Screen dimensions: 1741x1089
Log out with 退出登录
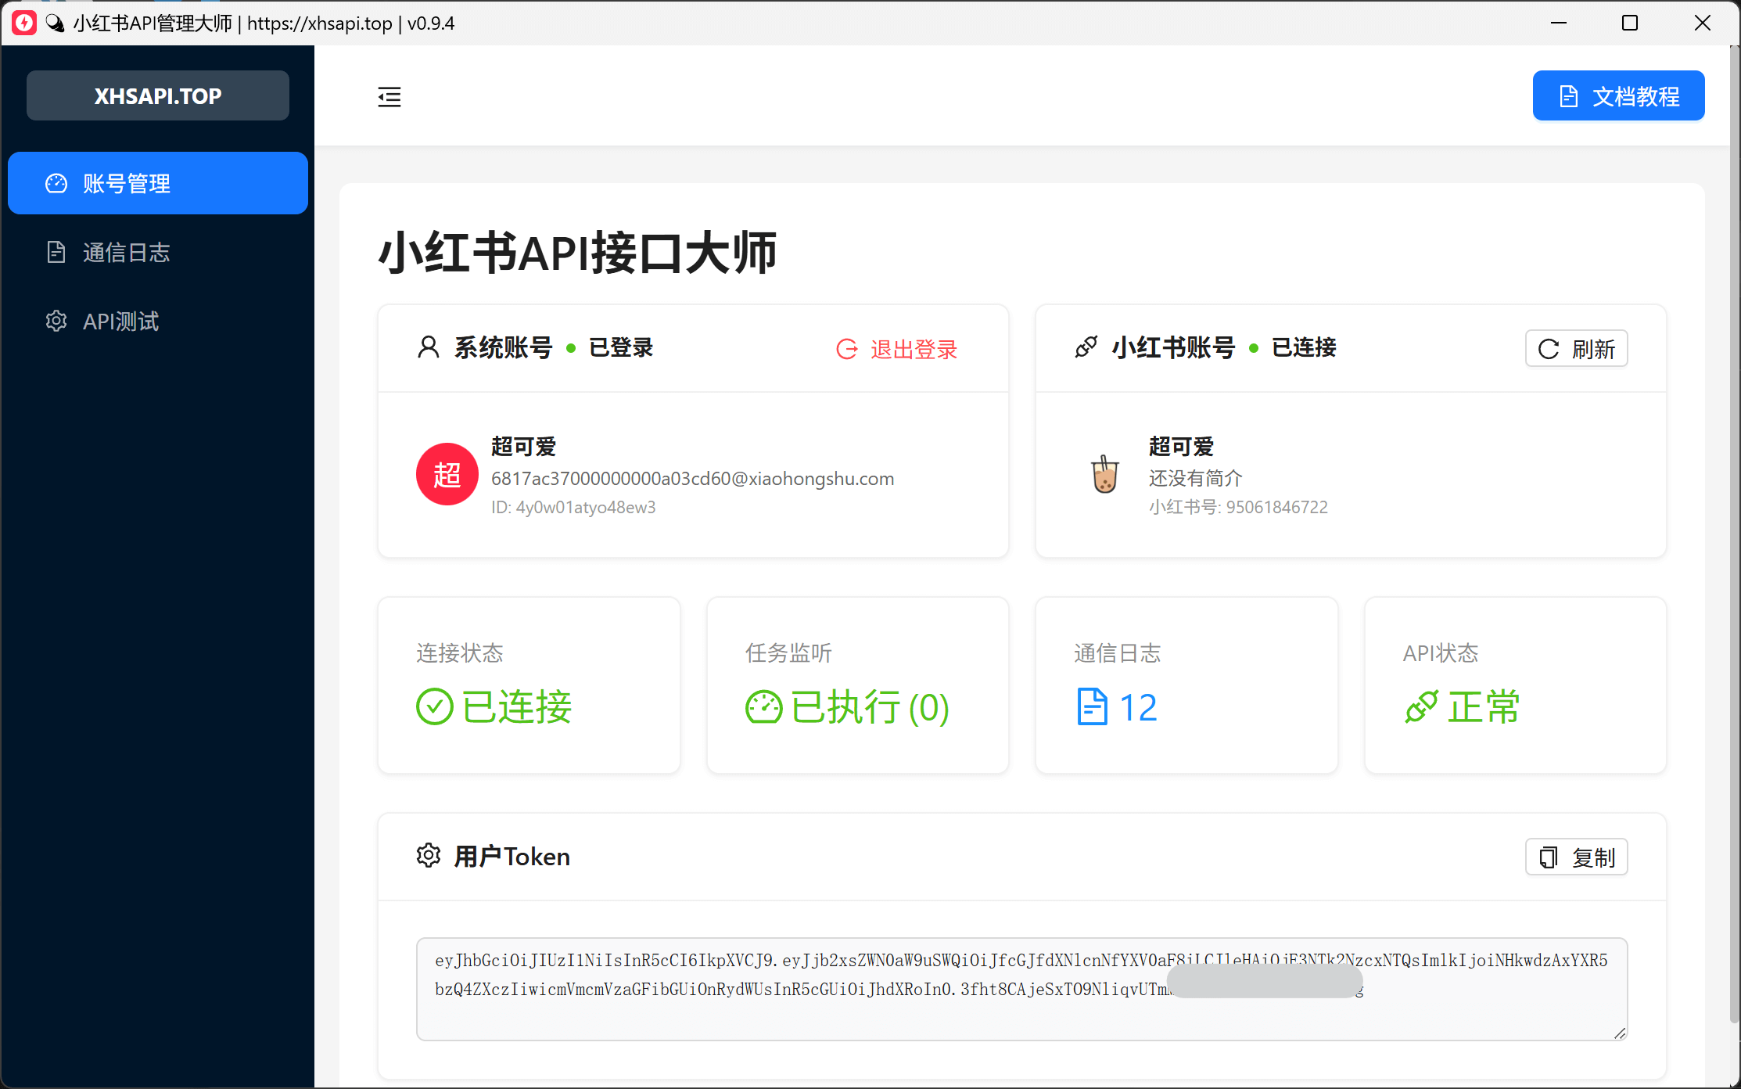click(896, 349)
